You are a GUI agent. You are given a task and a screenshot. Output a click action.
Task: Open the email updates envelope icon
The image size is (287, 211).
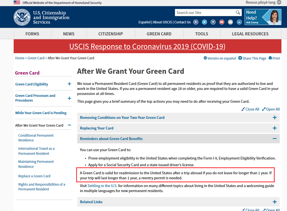click(230, 22)
